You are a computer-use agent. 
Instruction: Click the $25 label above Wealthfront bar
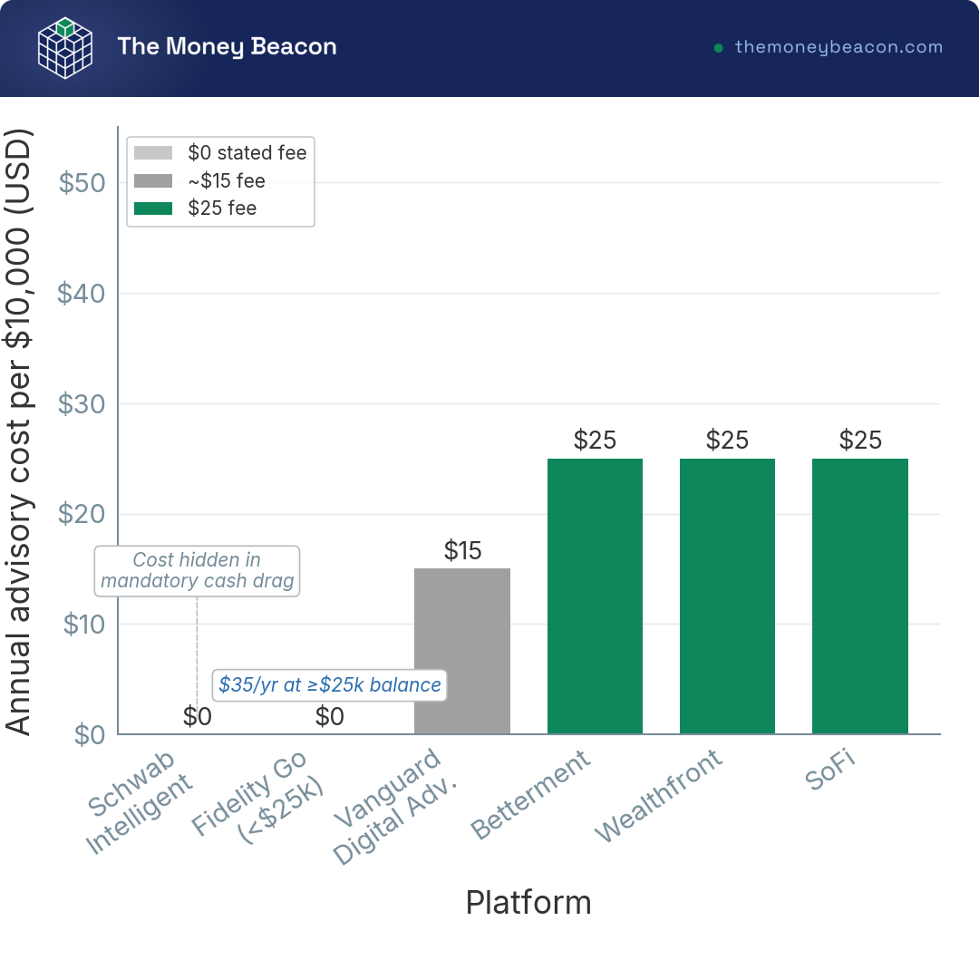click(727, 441)
